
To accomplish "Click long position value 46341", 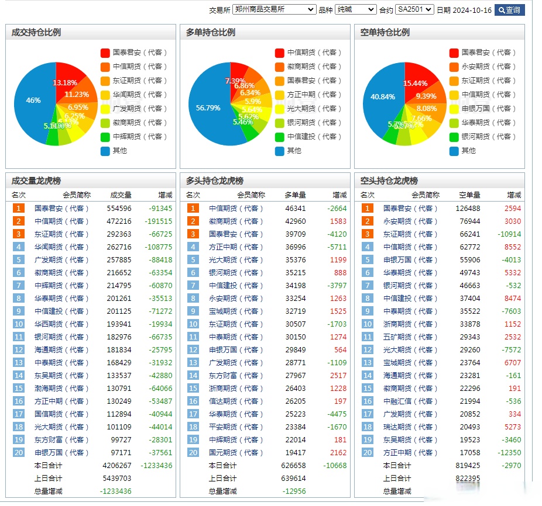I will click(x=296, y=209).
